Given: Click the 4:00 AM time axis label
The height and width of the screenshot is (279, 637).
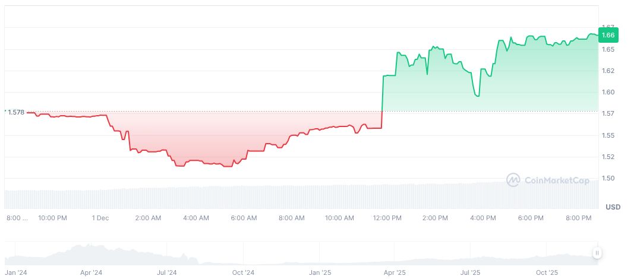Looking at the screenshot, I should tap(195, 218).
